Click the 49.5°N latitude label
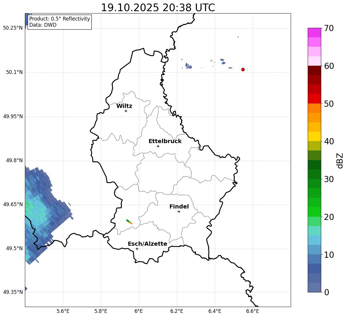Image resolution: width=347 pixels, height=317 pixels. (14, 248)
